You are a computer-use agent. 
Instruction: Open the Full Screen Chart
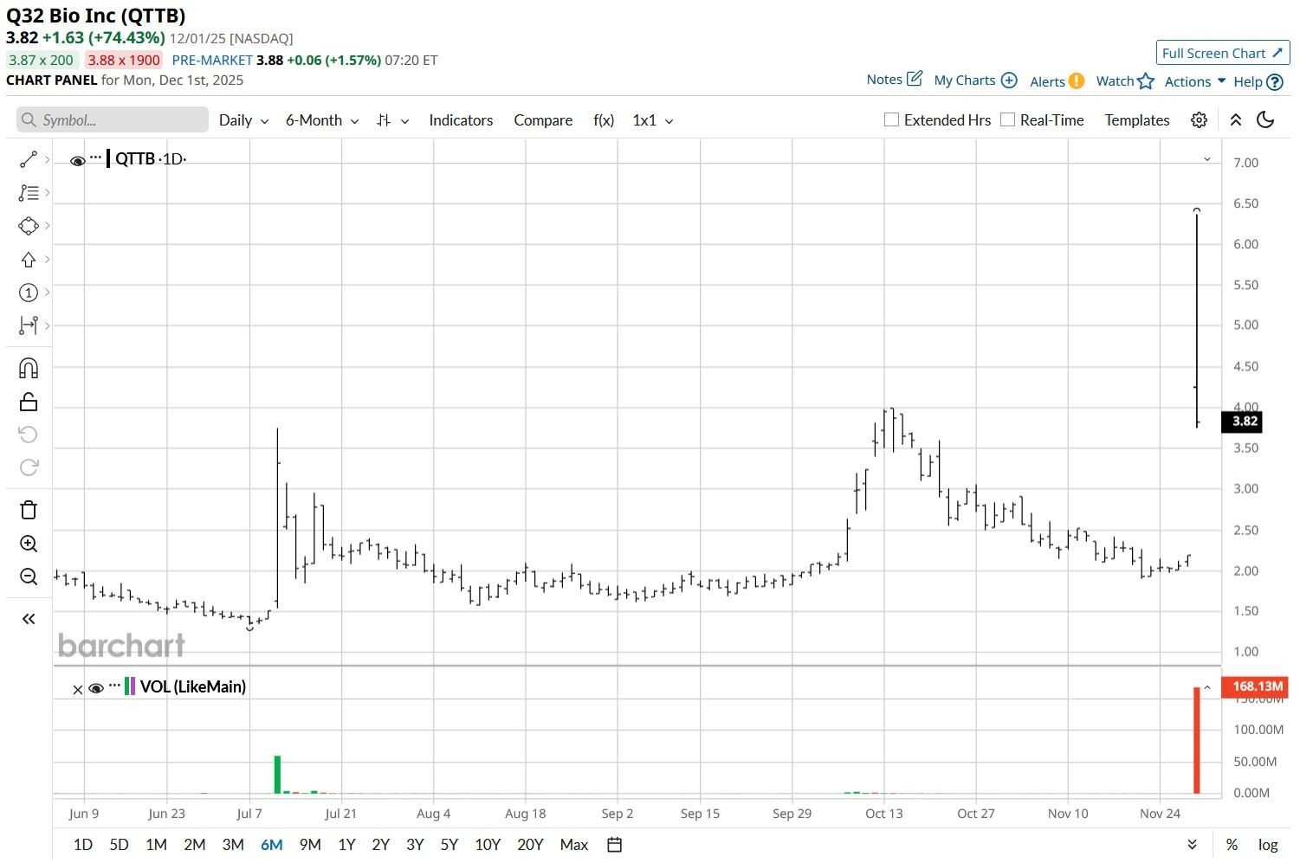(1223, 53)
